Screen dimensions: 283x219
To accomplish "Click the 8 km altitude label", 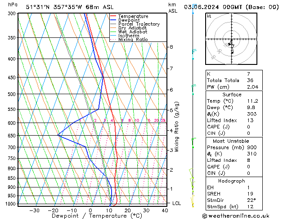I will click(x=171, y=47).
